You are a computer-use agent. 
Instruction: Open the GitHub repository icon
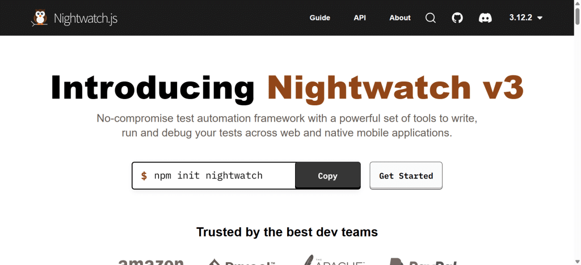click(x=458, y=18)
